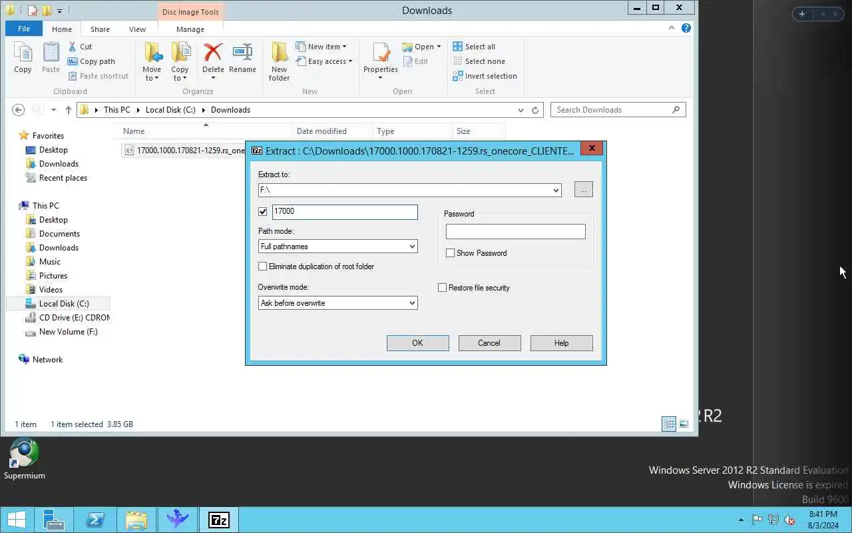
Task: Open PowerShell from the taskbar
Action: coord(95,520)
